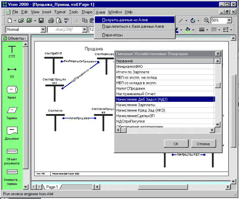
Task: Click the operations list scroll down arrow
Action: [x=218, y=125]
